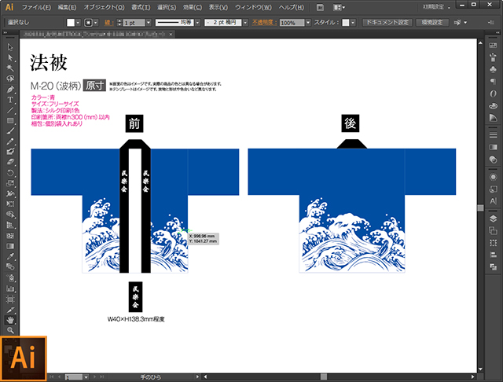The width and height of the screenshot is (503, 382).
Task: Open the variable width profile dropdown
Action: (197, 23)
